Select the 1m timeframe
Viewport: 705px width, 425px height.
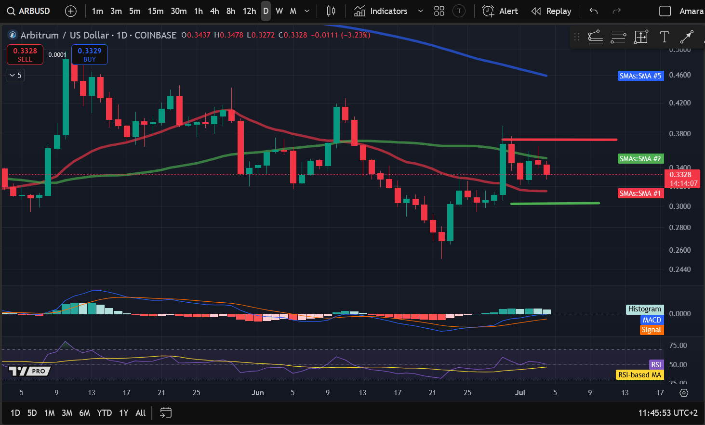click(x=97, y=11)
